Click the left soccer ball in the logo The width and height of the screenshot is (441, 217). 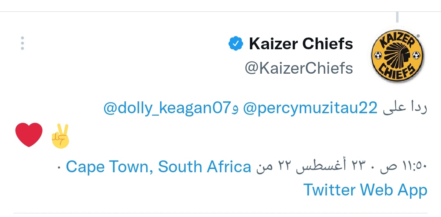tap(378, 55)
